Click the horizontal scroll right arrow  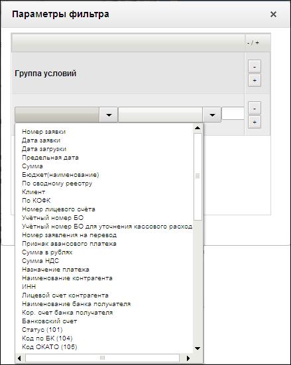pyautogui.click(x=188, y=358)
